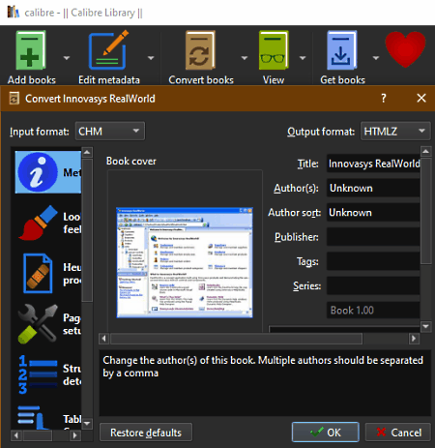435x448 pixels.
Task: Open Page setup tools icon
Action: tap(38, 323)
